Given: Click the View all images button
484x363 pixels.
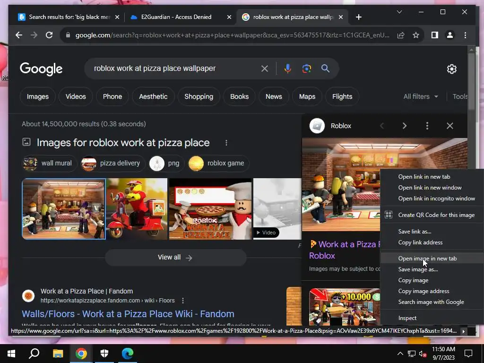Looking at the screenshot, I should coord(176,258).
